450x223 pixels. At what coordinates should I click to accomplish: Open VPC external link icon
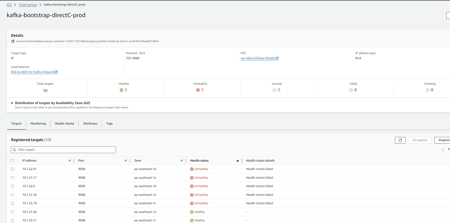pyautogui.click(x=277, y=58)
